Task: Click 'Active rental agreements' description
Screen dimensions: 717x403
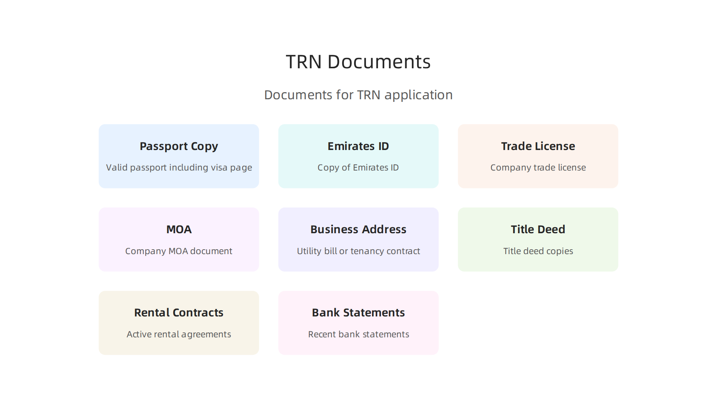Action: coord(179,334)
